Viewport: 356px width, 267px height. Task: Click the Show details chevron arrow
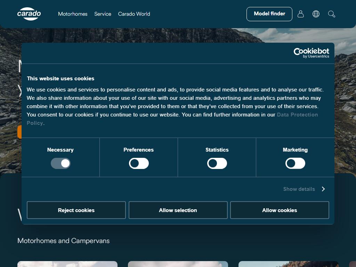point(323,189)
